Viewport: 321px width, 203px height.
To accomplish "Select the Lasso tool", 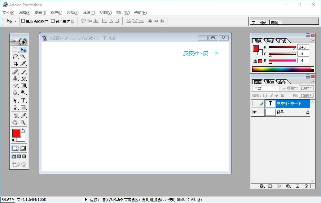I will point(15,57).
